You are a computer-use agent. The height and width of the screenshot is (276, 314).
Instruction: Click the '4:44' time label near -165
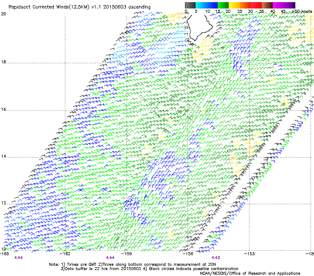tap(19, 258)
